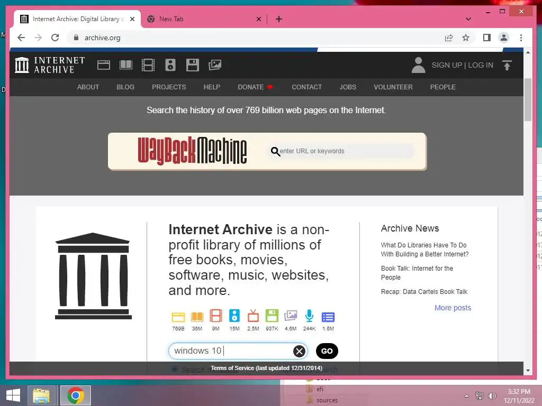Go back in Chrome

tap(21, 38)
